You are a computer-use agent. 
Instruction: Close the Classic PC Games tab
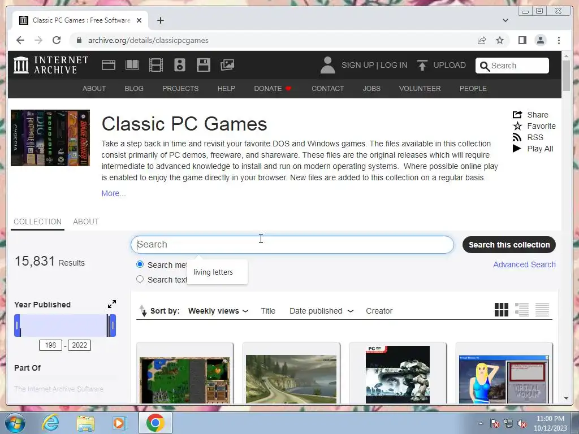139,20
